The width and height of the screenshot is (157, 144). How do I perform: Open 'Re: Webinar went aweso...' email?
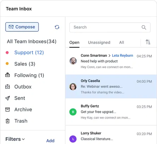[x=102, y=86]
